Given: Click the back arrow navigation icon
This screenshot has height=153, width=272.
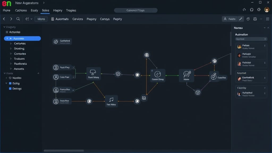Looking at the screenshot, I should 4,19.
